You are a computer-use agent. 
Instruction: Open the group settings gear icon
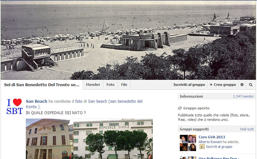coord(242,85)
